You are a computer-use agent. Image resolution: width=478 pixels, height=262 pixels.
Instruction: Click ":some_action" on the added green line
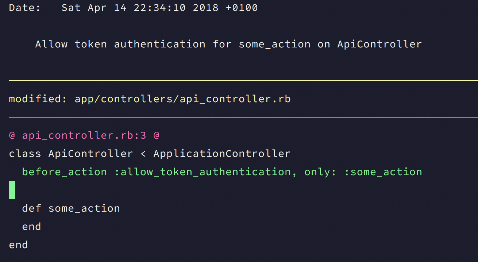(x=383, y=172)
